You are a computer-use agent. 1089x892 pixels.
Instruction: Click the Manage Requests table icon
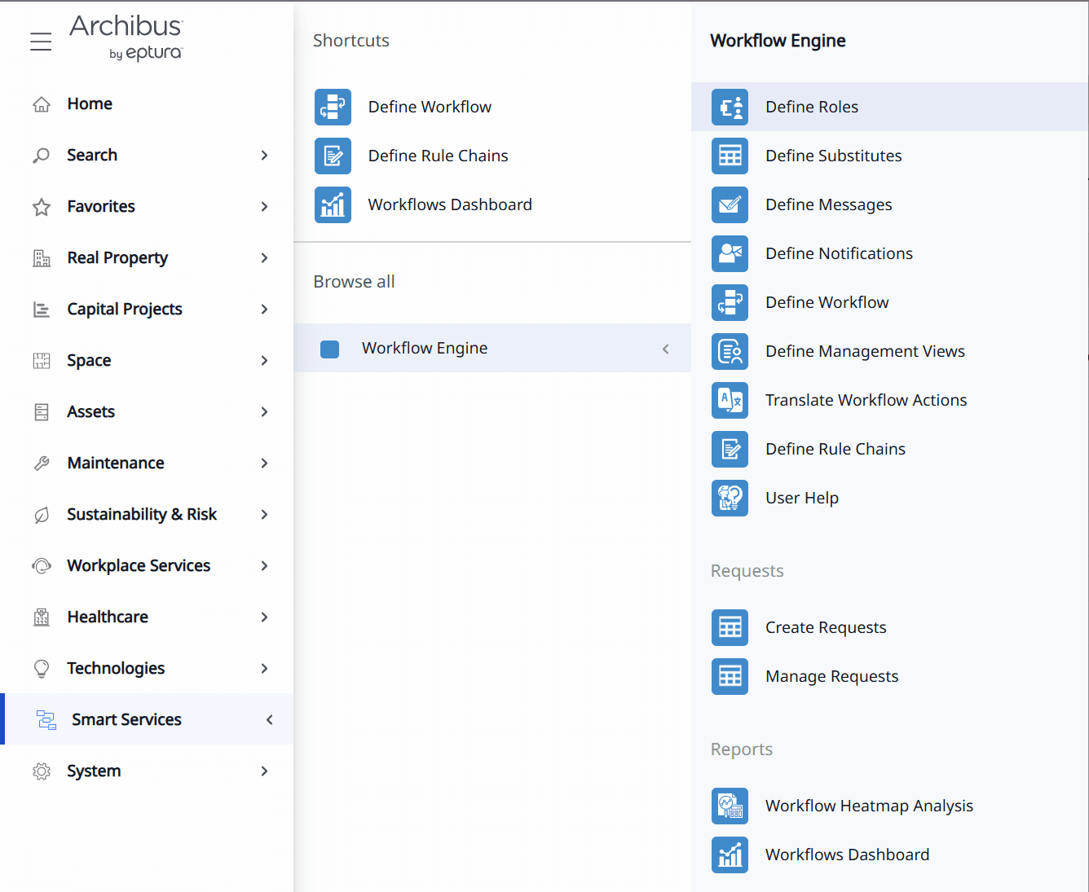pyautogui.click(x=730, y=676)
